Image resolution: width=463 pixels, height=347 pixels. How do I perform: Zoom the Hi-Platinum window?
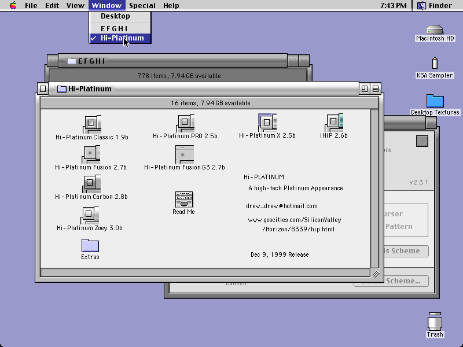365,88
